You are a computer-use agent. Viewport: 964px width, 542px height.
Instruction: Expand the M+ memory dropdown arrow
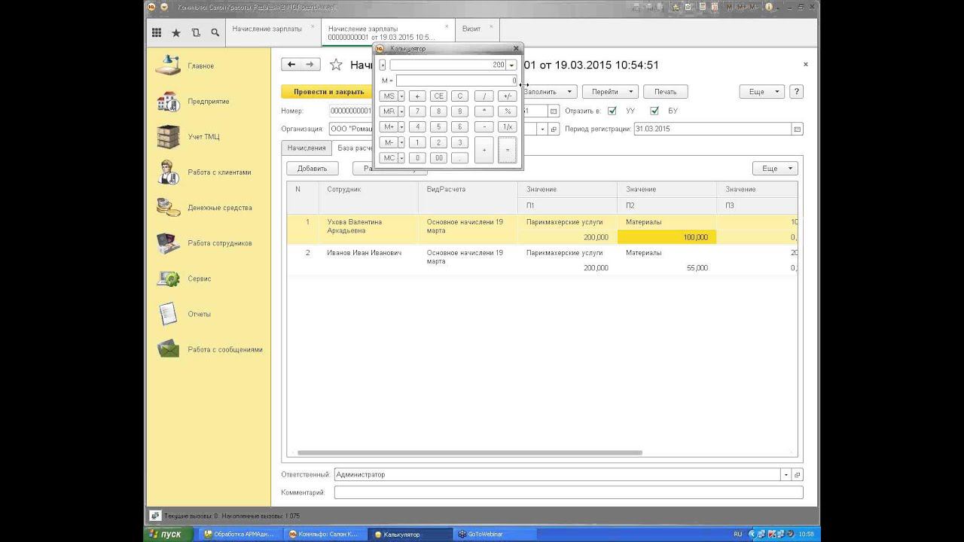click(x=401, y=127)
